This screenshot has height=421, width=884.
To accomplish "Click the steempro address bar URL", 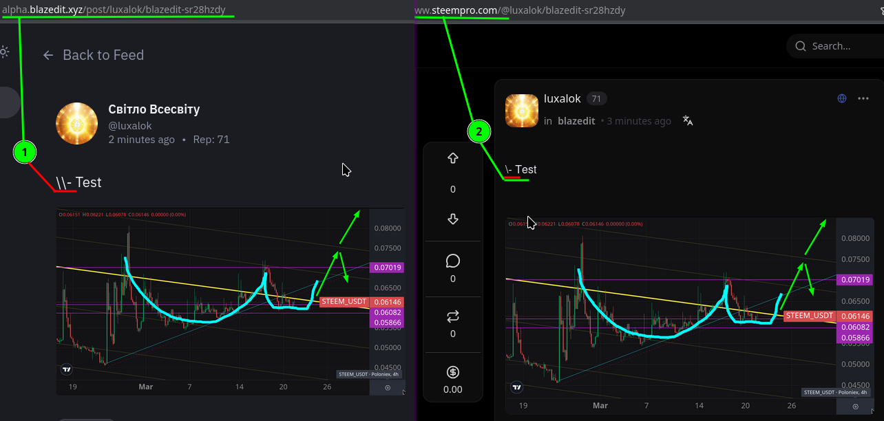I will pyautogui.click(x=520, y=10).
